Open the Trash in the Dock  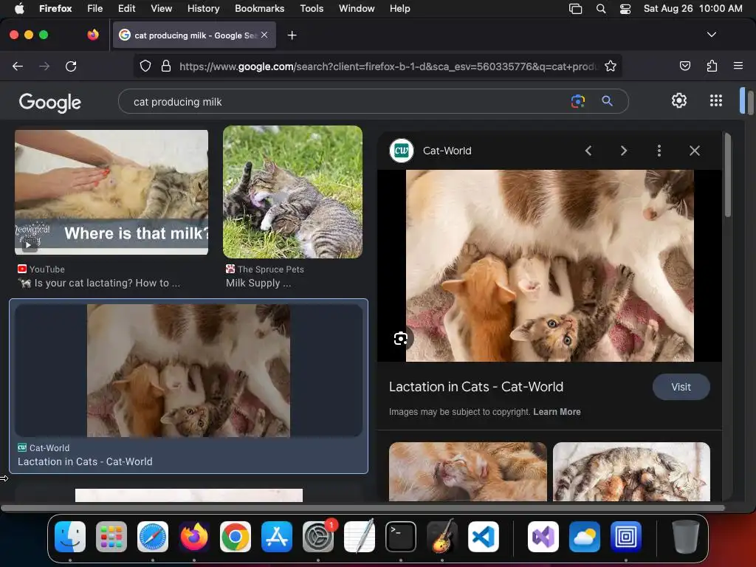686,537
